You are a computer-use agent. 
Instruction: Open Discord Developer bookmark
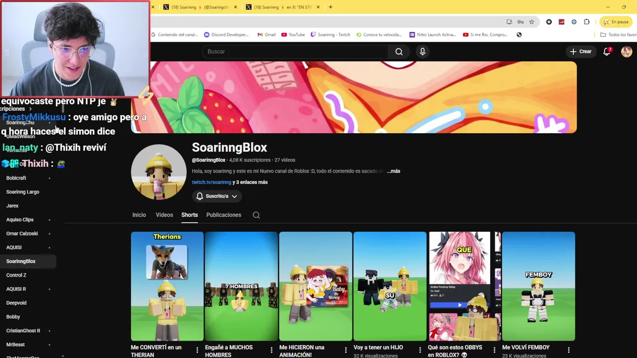coord(226,35)
